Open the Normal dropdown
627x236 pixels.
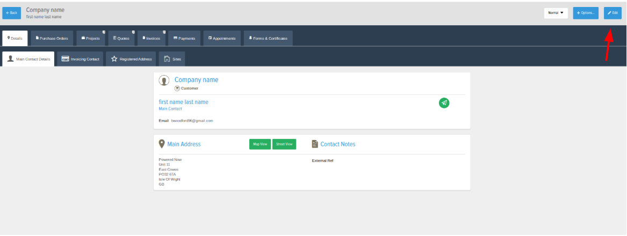click(556, 13)
